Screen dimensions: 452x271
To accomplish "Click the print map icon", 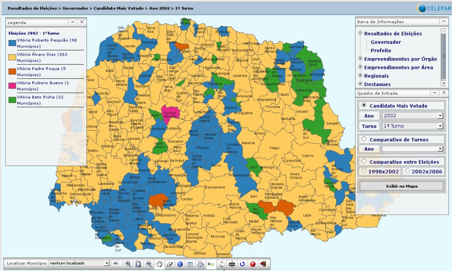I will click(201, 264).
